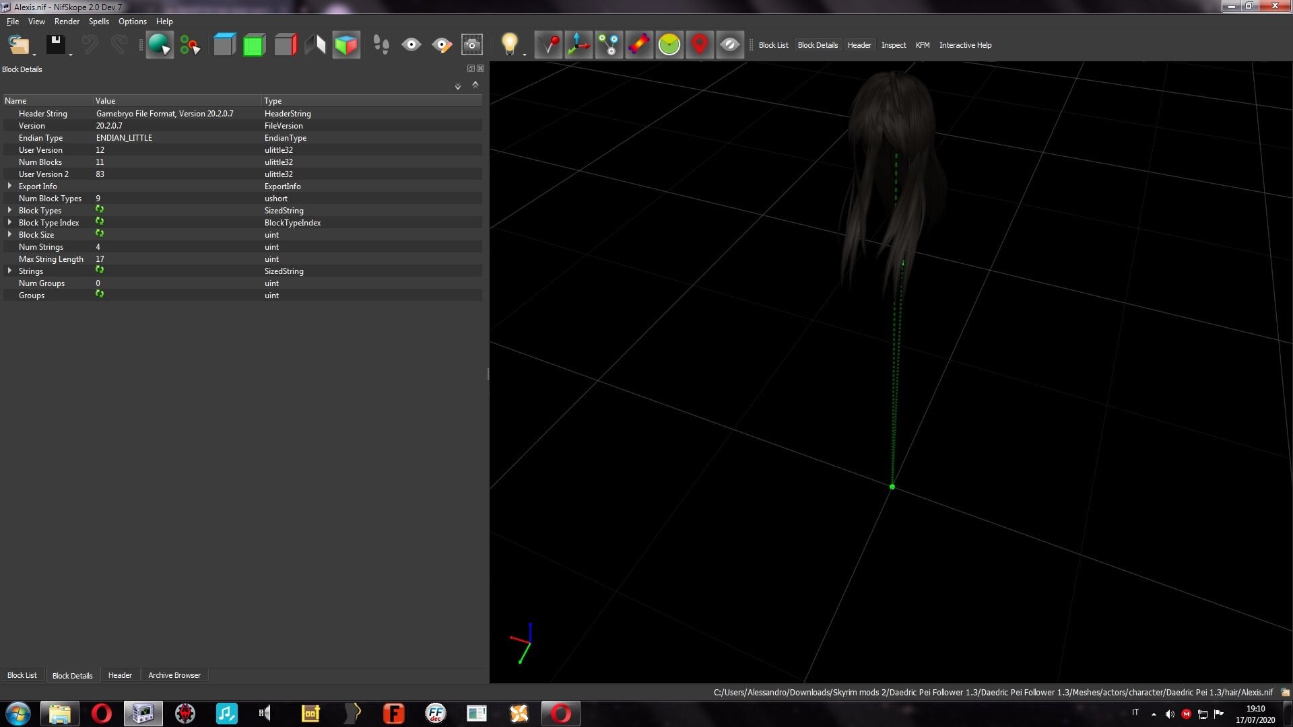Expand the Block Types row
The width and height of the screenshot is (1293, 727).
click(9, 211)
